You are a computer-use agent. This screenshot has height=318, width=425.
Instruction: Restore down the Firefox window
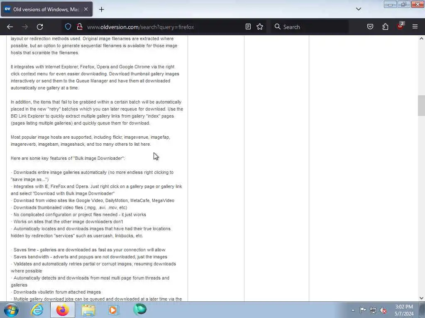click(403, 5)
